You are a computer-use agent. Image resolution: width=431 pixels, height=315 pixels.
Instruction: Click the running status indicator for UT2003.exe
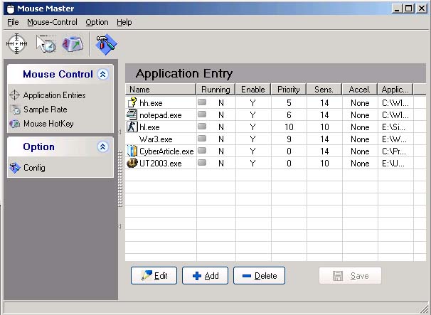[x=202, y=162]
